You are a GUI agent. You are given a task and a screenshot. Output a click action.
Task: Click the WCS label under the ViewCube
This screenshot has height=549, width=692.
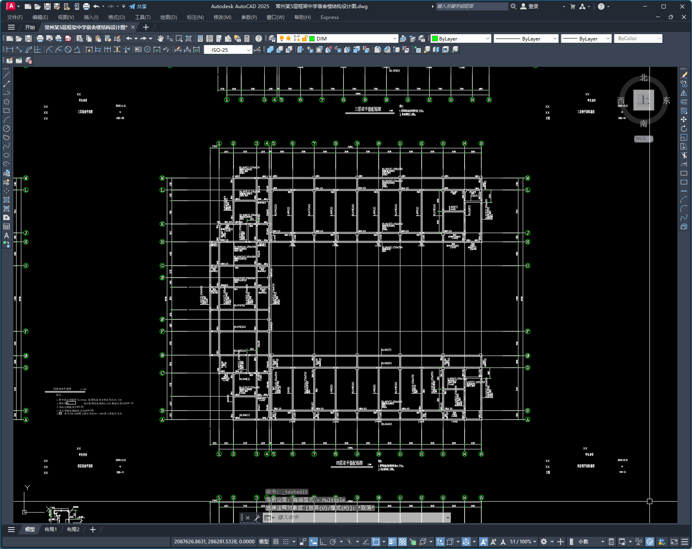point(643,139)
